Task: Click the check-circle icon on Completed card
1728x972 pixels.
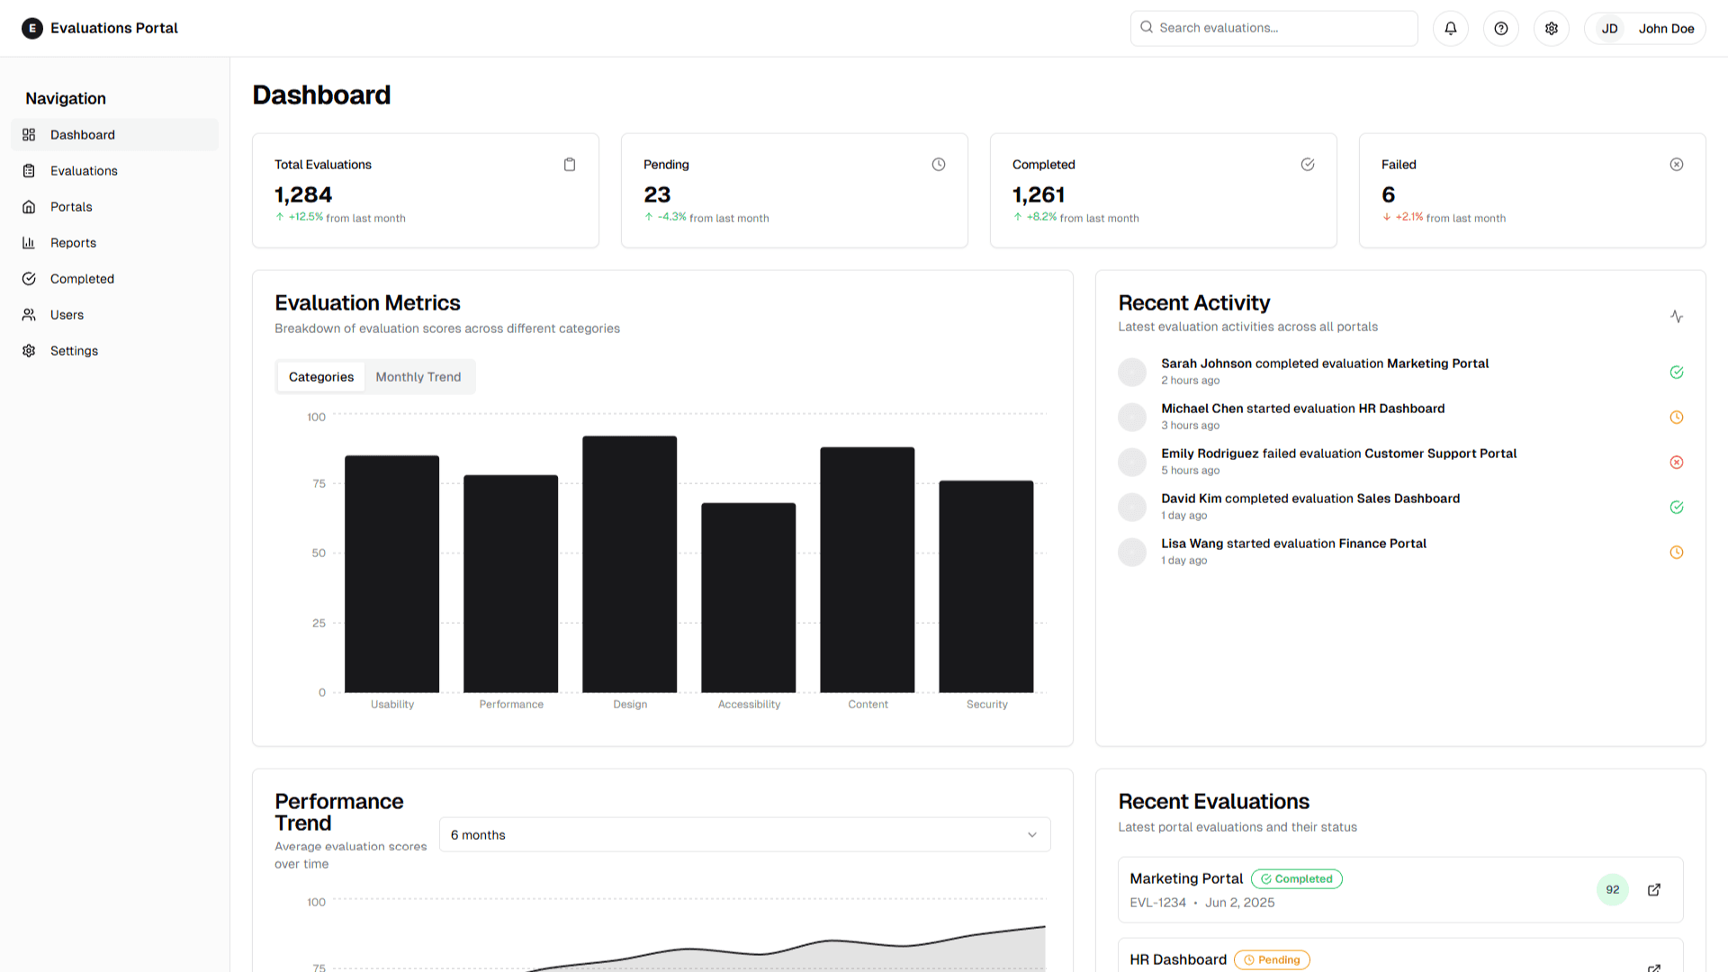Action: pos(1308,165)
